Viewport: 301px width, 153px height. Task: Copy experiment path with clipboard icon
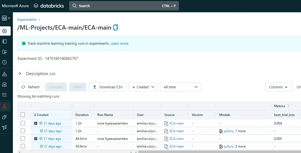[115, 28]
